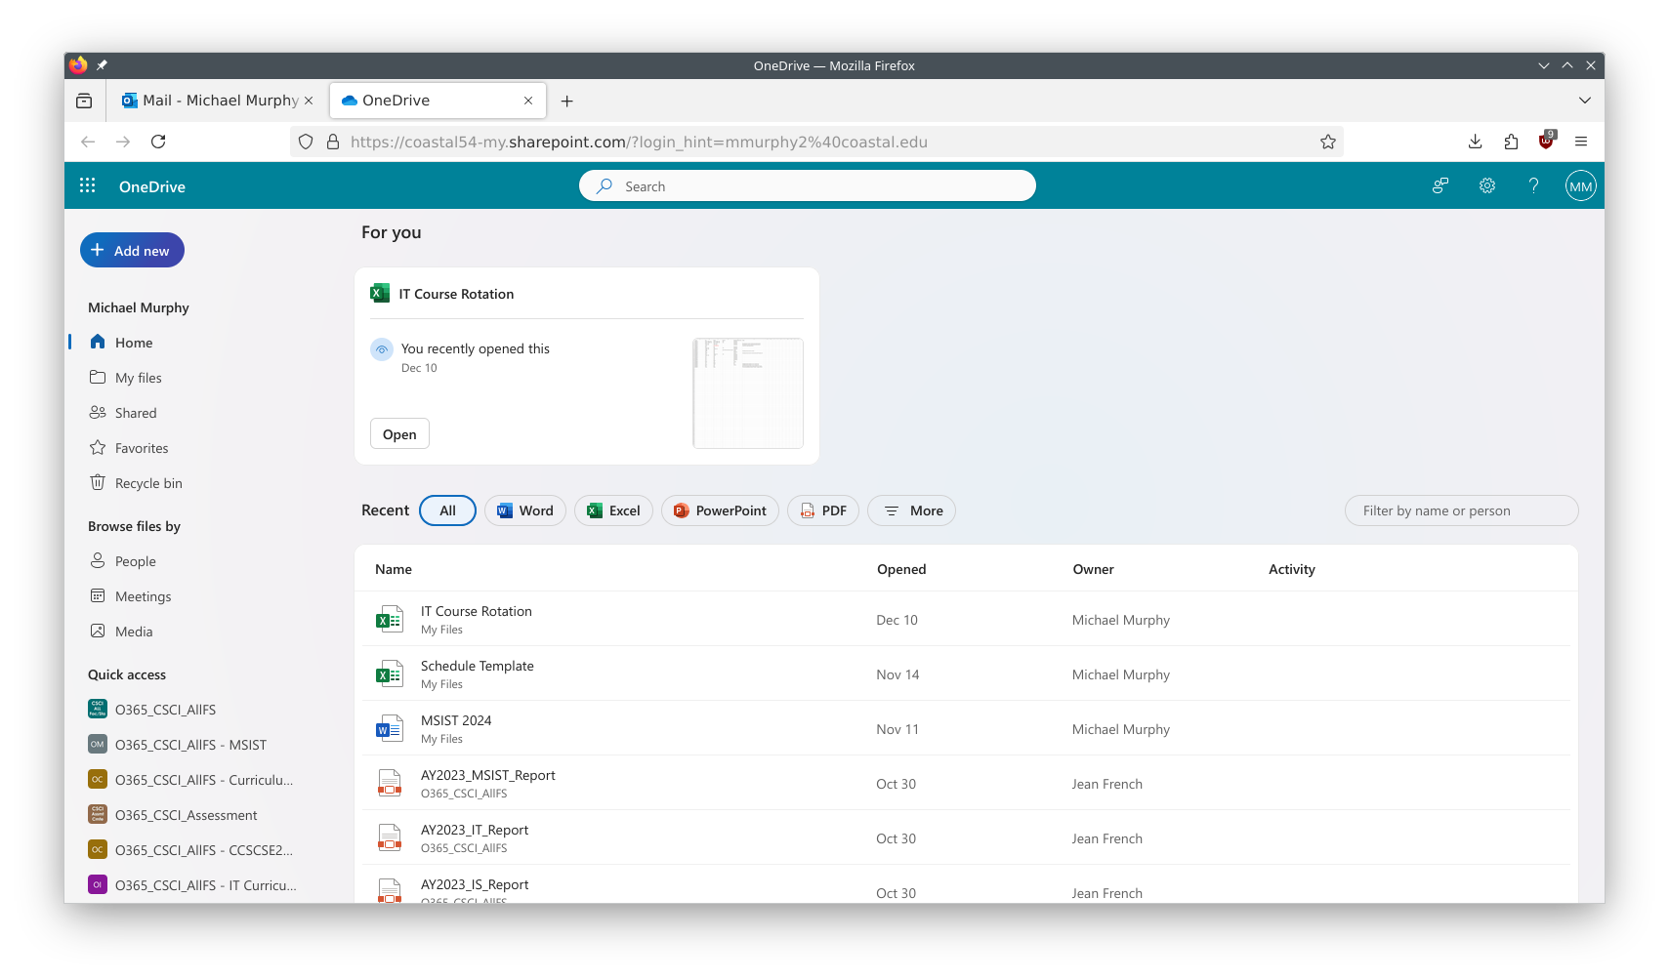Image resolution: width=1669 pixels, height=979 pixels.
Task: Click 'Jean French' owner of AY2023_MSIST_Report
Action: [1107, 784]
